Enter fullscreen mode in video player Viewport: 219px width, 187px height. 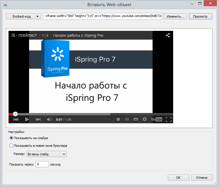(x=169, y=119)
